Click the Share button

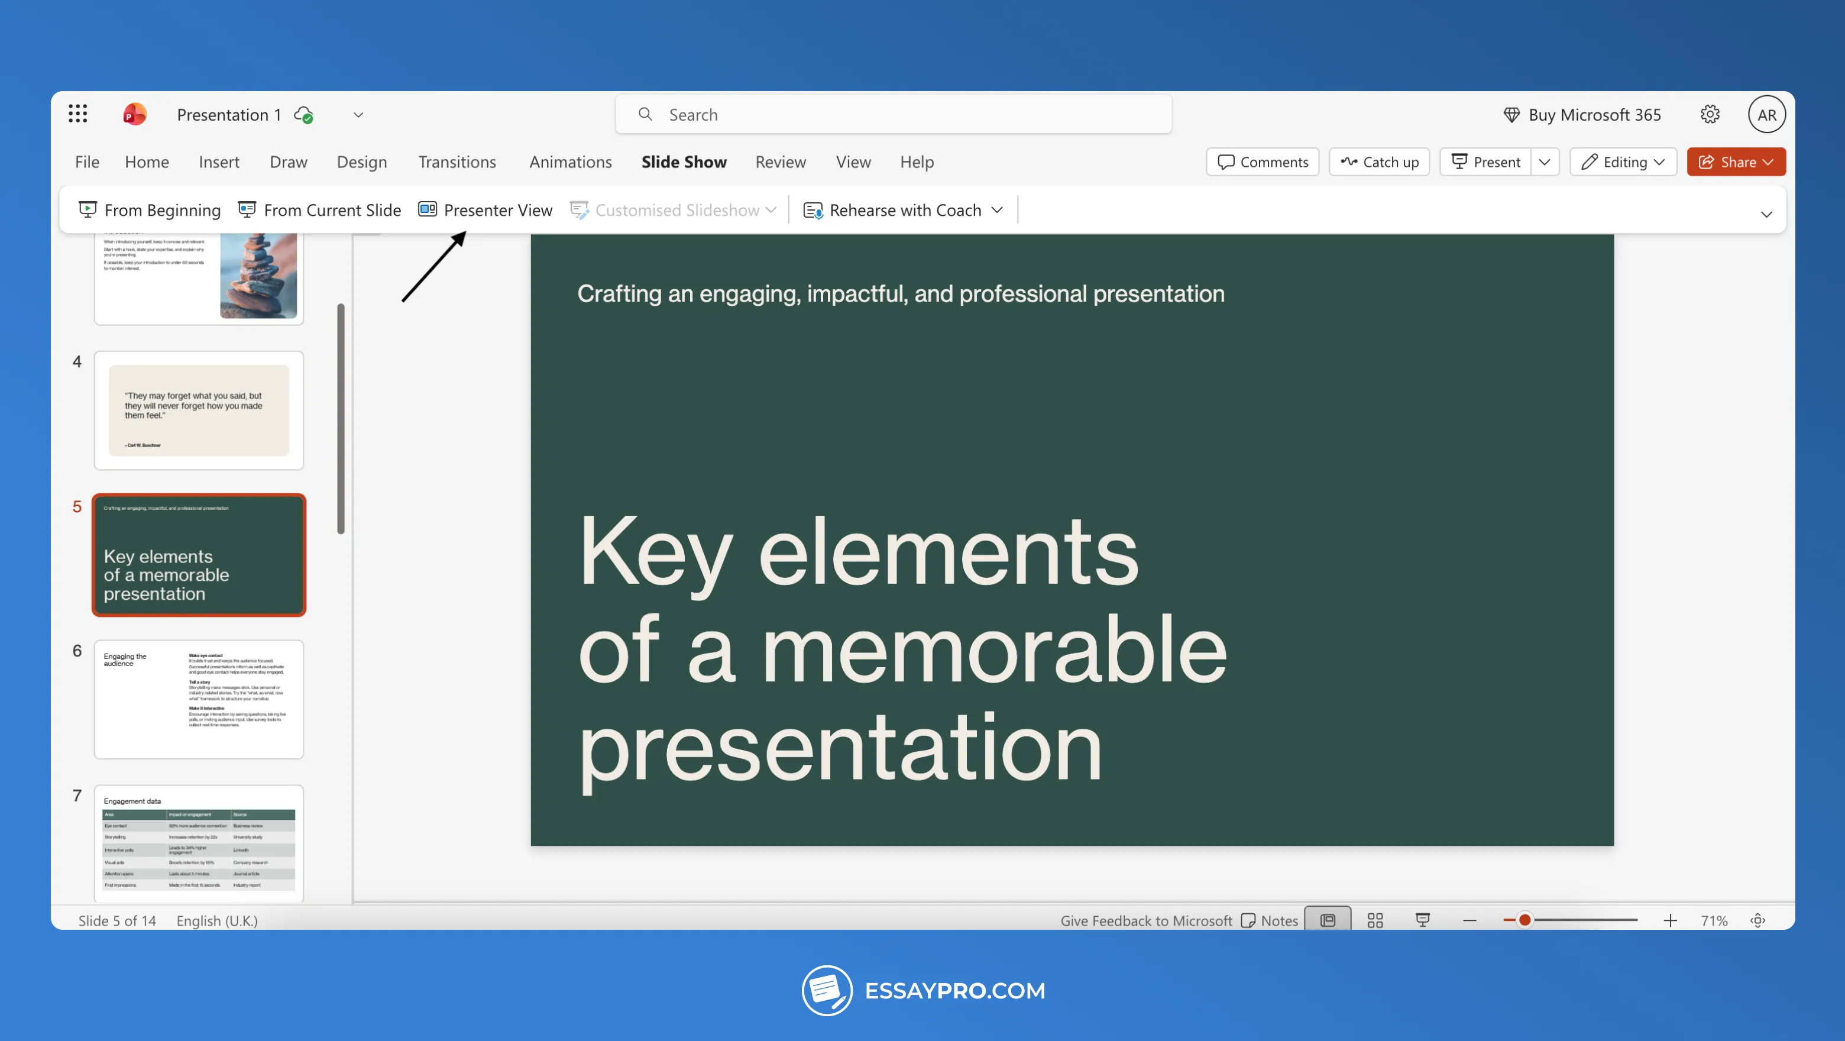pos(1736,161)
